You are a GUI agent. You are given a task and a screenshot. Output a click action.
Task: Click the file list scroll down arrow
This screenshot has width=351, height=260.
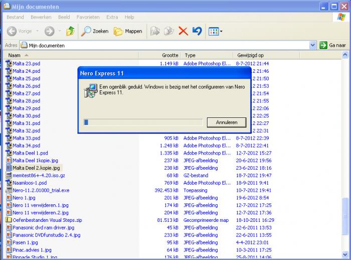coord(345,254)
